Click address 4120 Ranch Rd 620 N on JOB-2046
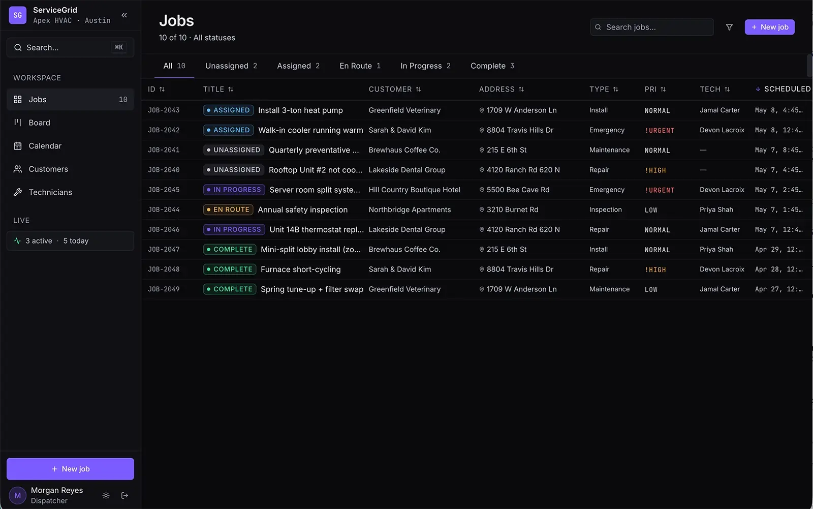This screenshot has height=509, width=813. (523, 229)
